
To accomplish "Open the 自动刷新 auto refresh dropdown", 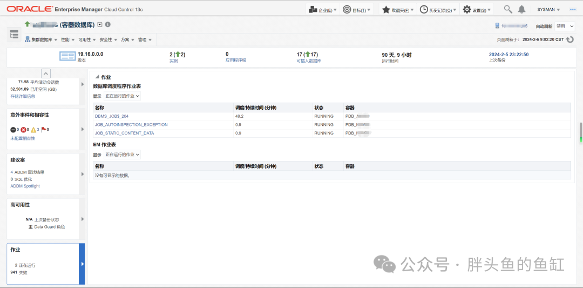I will [x=565, y=26].
